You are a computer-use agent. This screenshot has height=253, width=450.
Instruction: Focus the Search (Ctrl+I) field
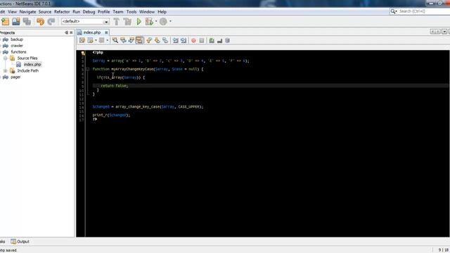pyautogui.click(x=423, y=11)
